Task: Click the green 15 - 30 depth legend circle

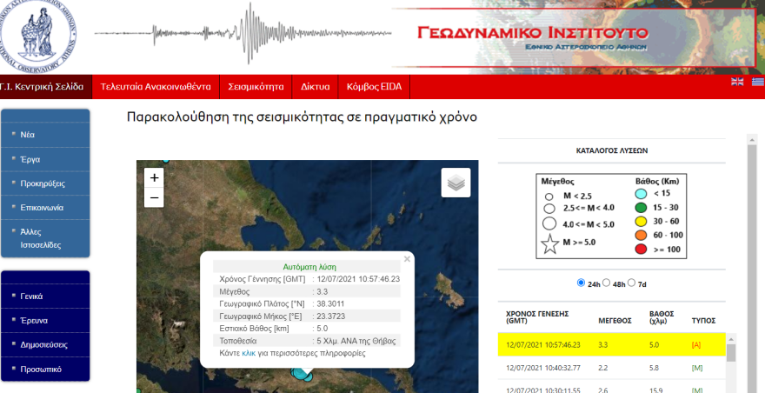Action: point(641,208)
